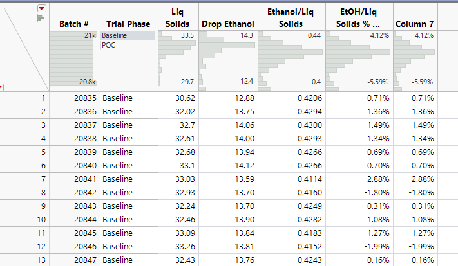The width and height of the screenshot is (458, 266).
Task: Click the Baseline bar in Trial Phase header graph
Action: coord(128,36)
